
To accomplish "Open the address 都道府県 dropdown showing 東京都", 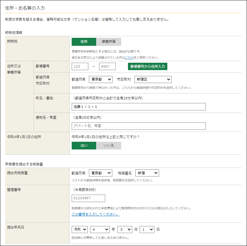I will pos(101,79).
